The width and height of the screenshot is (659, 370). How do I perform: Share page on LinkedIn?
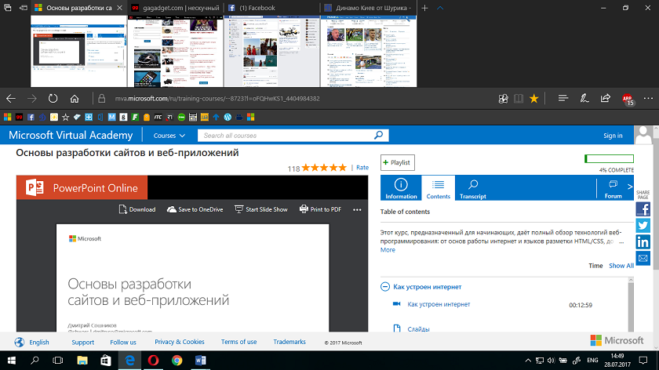[x=643, y=242]
